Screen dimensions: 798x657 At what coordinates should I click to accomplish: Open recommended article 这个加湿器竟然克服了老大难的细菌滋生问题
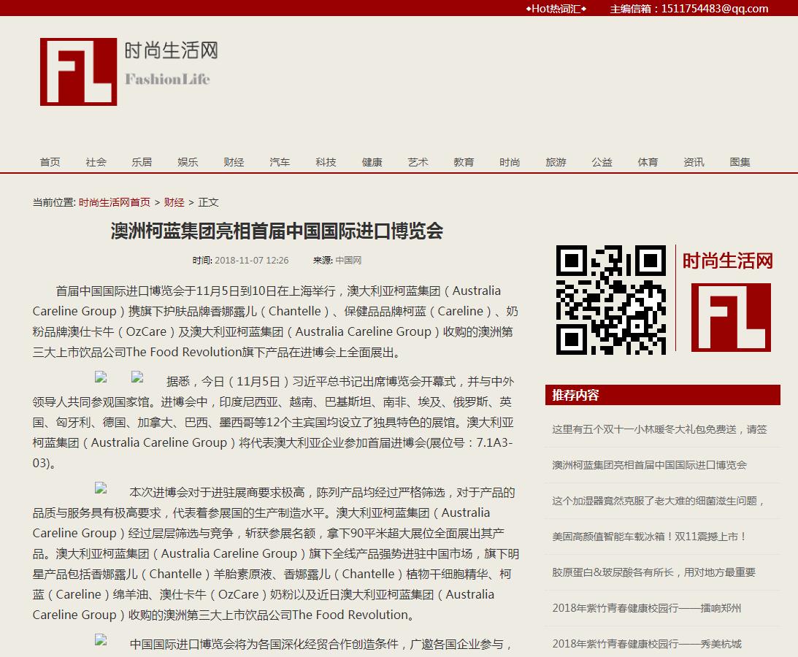point(658,501)
